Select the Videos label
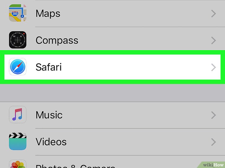 [x=51, y=142]
